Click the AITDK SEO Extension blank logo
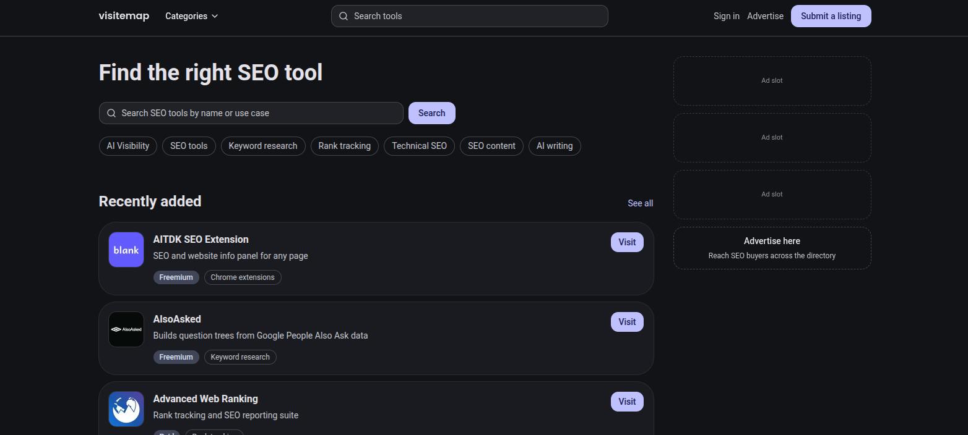This screenshot has width=968, height=435. coord(126,250)
